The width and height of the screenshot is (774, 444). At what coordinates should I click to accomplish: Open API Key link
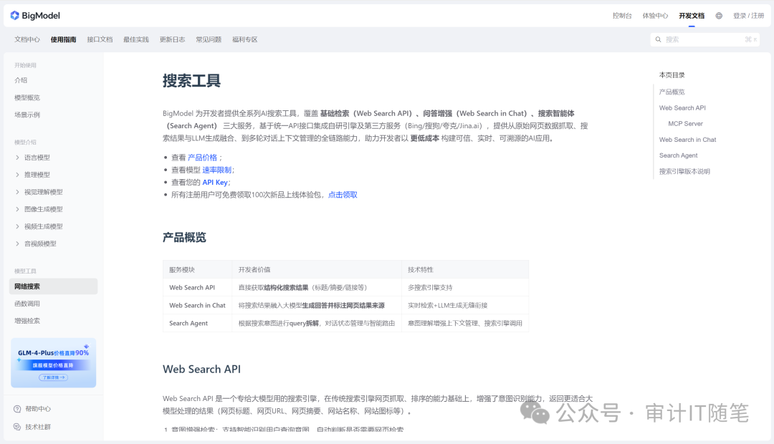pyautogui.click(x=215, y=182)
